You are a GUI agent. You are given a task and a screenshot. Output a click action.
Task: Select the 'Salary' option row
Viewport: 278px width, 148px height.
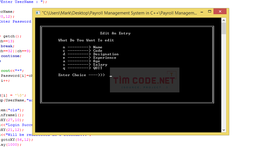pos(85,65)
